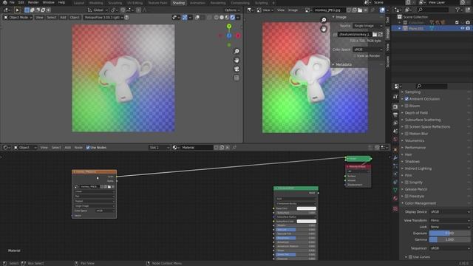Click the reload image icon beside file path
Viewport: 473px width, 266px height.
point(380,35)
